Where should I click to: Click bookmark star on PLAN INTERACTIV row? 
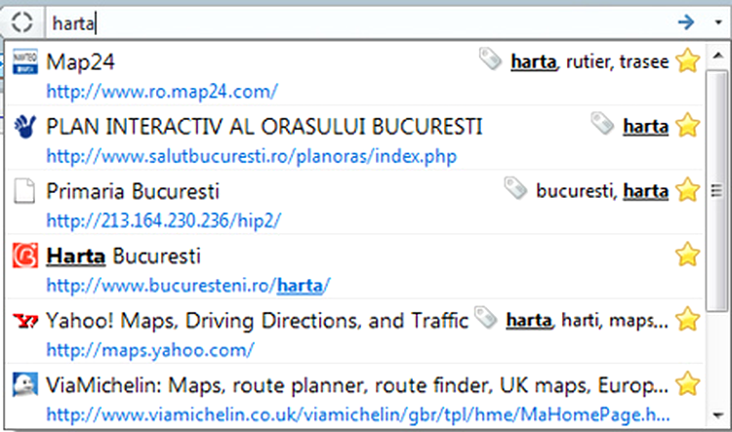pyautogui.click(x=688, y=126)
